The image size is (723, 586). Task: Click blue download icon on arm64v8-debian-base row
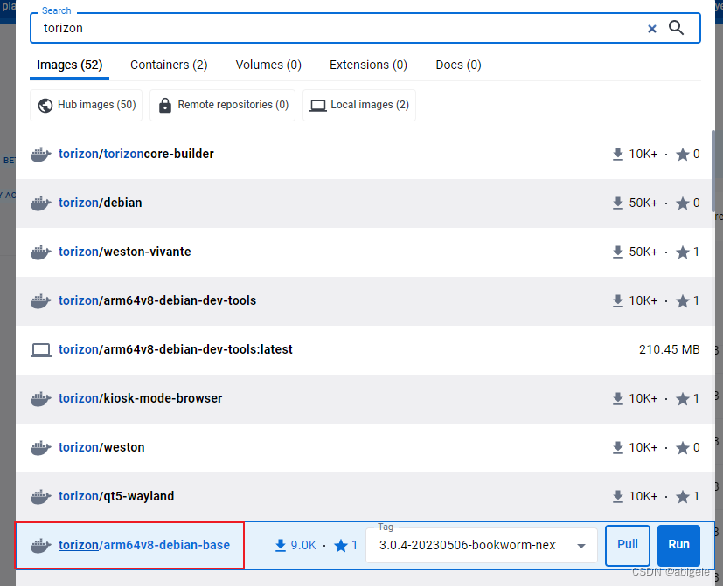pyautogui.click(x=281, y=546)
